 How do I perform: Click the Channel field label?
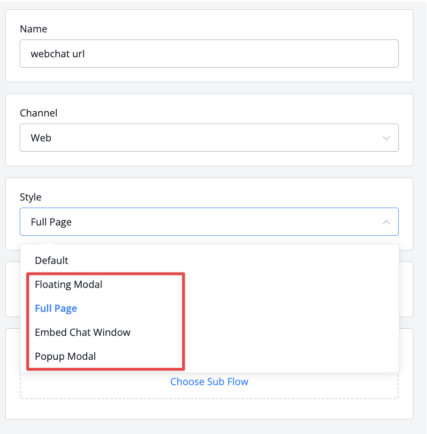coord(38,113)
